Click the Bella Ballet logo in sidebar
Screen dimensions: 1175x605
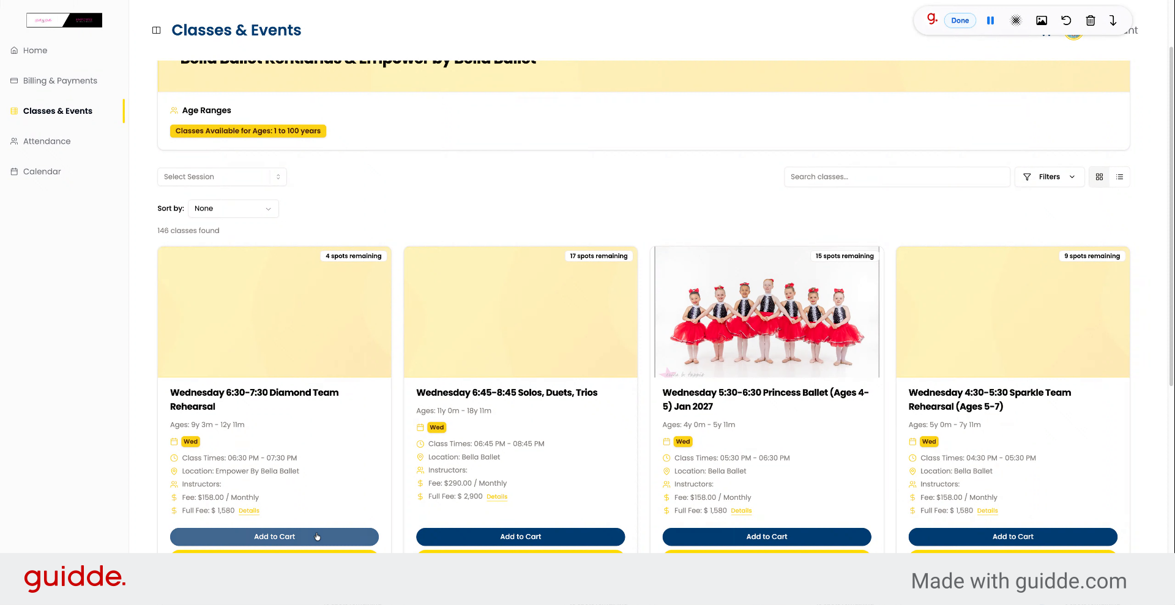pyautogui.click(x=64, y=20)
